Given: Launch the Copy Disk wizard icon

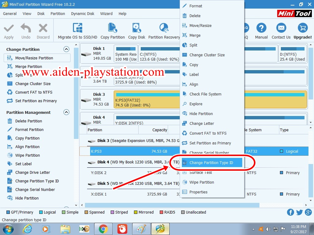Looking at the screenshot, I should (136, 28).
